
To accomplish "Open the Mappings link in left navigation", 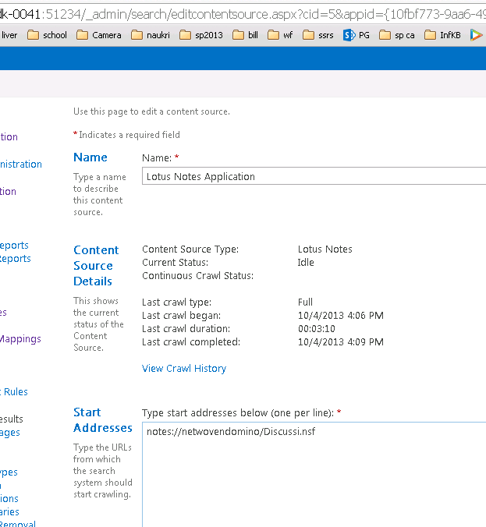I will pos(20,339).
